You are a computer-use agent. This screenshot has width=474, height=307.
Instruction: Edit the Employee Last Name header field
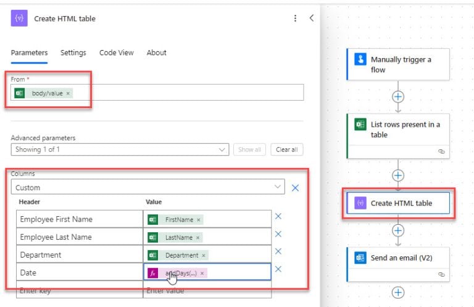80,237
